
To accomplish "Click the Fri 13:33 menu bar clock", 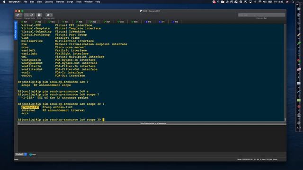I will click(x=279, y=2).
